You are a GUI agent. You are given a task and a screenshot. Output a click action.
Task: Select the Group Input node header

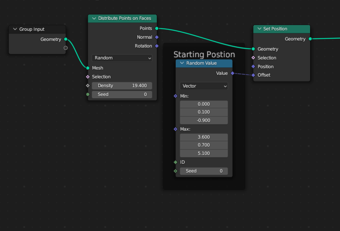[37, 29]
